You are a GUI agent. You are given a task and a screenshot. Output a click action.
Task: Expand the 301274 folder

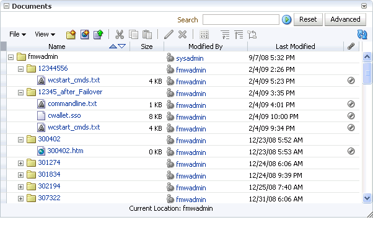[x=20, y=164]
